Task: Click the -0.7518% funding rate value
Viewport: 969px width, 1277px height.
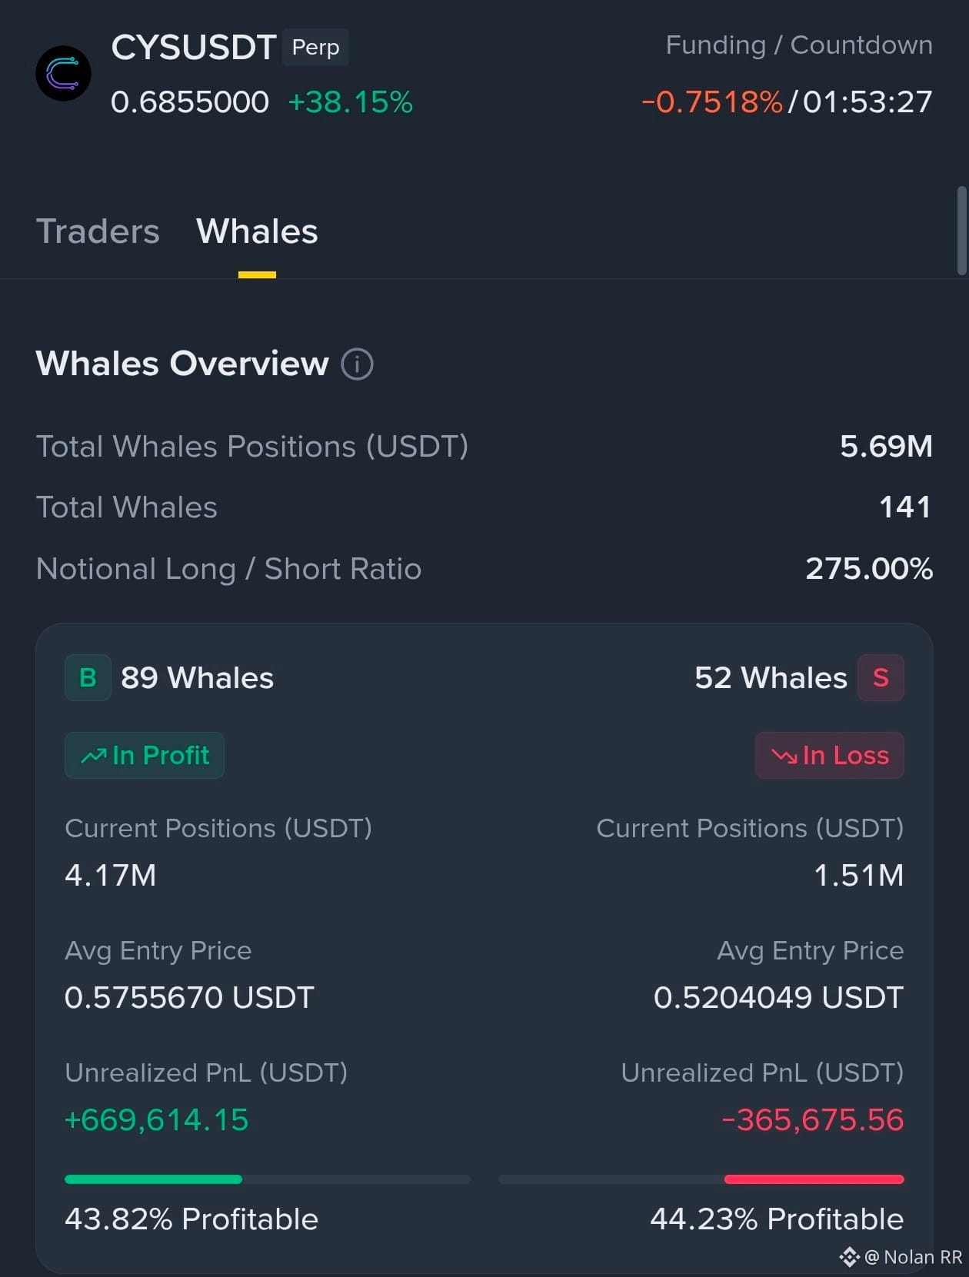Action: pos(712,102)
